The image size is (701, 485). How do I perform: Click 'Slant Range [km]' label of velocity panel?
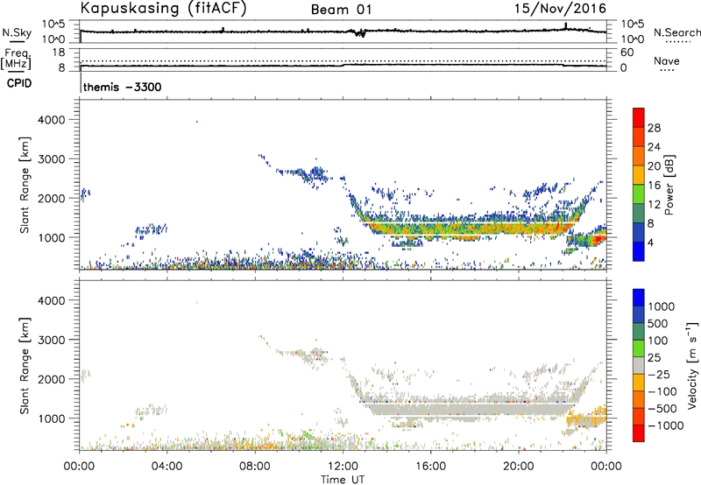[25, 366]
